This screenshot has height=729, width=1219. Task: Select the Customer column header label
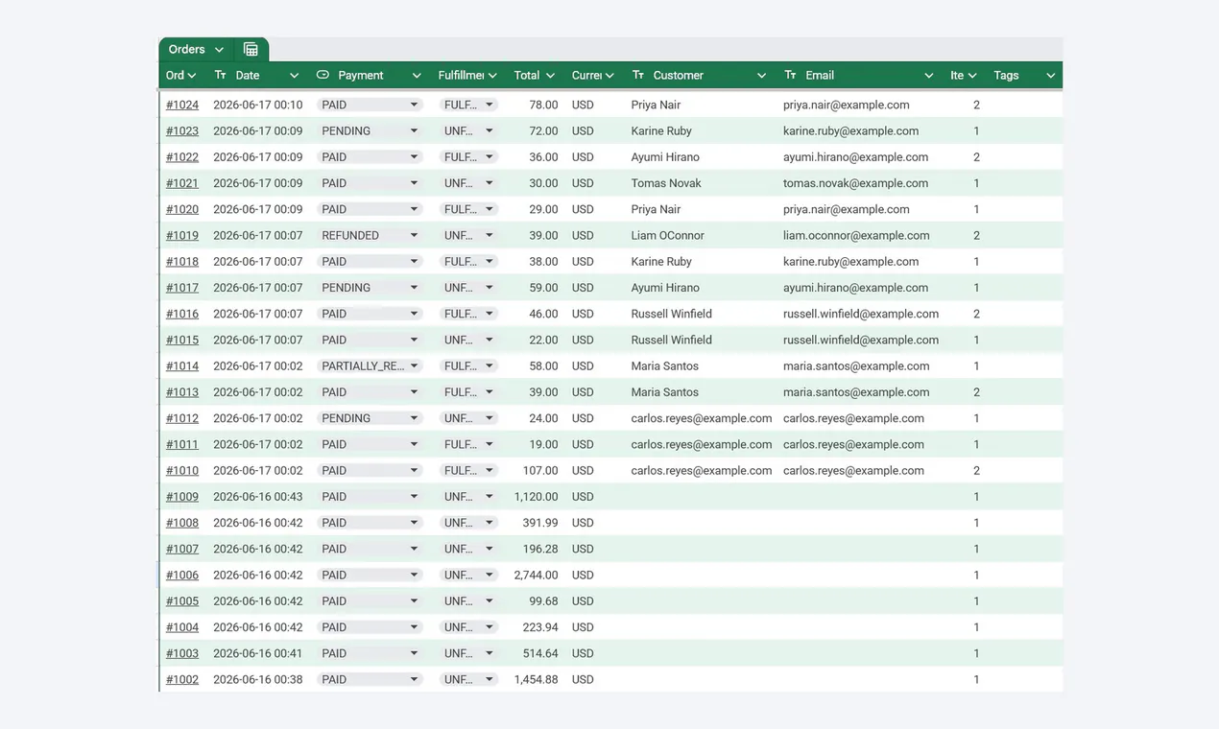[679, 76]
